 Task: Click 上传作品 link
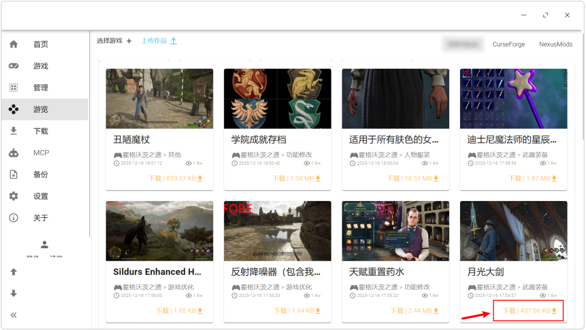[x=159, y=41]
